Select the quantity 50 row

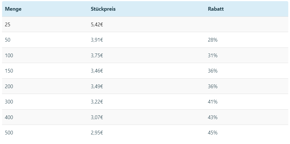145,40
